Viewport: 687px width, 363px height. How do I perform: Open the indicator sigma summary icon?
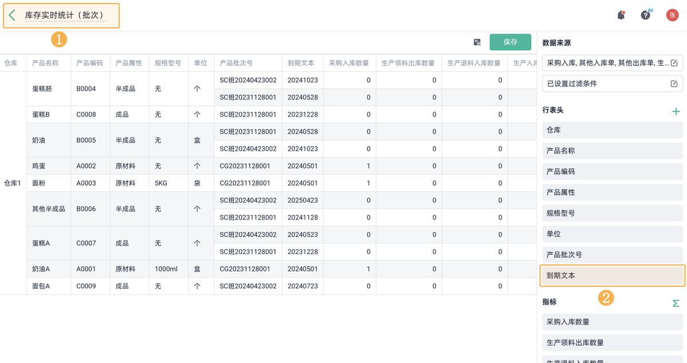676,303
